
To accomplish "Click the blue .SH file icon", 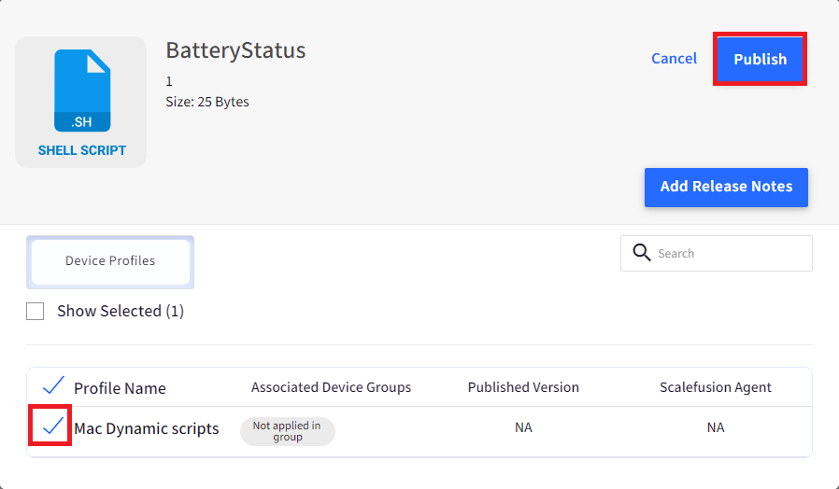I will 82,91.
